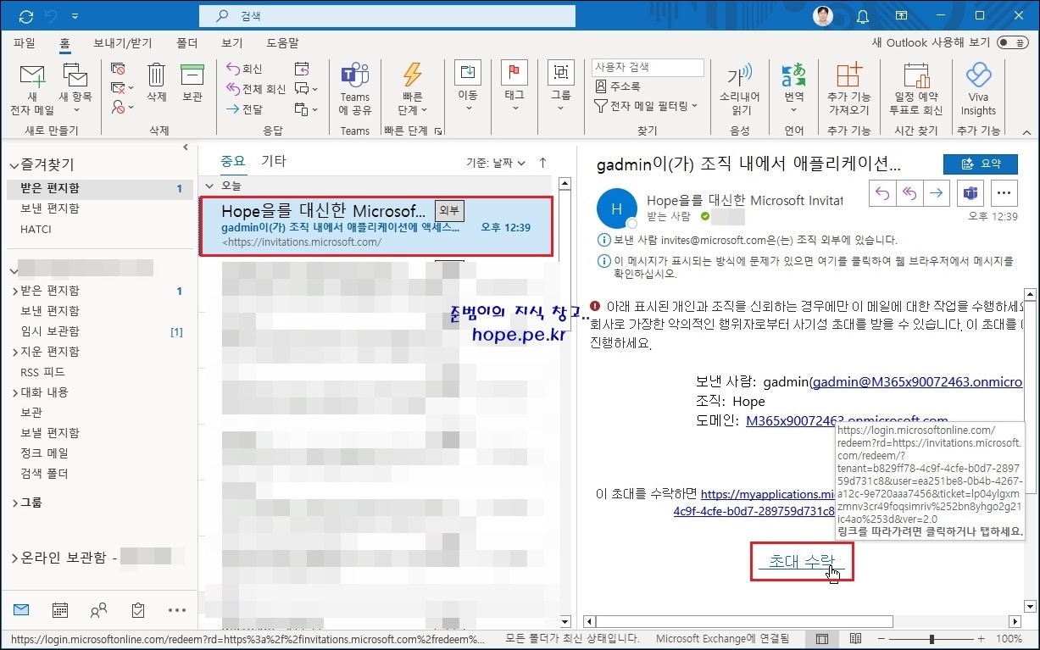This screenshot has width=1040, height=650.
Task: Open the 번역 translate menu
Action: (793, 90)
